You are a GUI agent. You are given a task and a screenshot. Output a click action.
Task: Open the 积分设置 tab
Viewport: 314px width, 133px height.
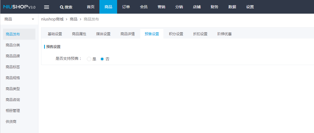pos(176,34)
